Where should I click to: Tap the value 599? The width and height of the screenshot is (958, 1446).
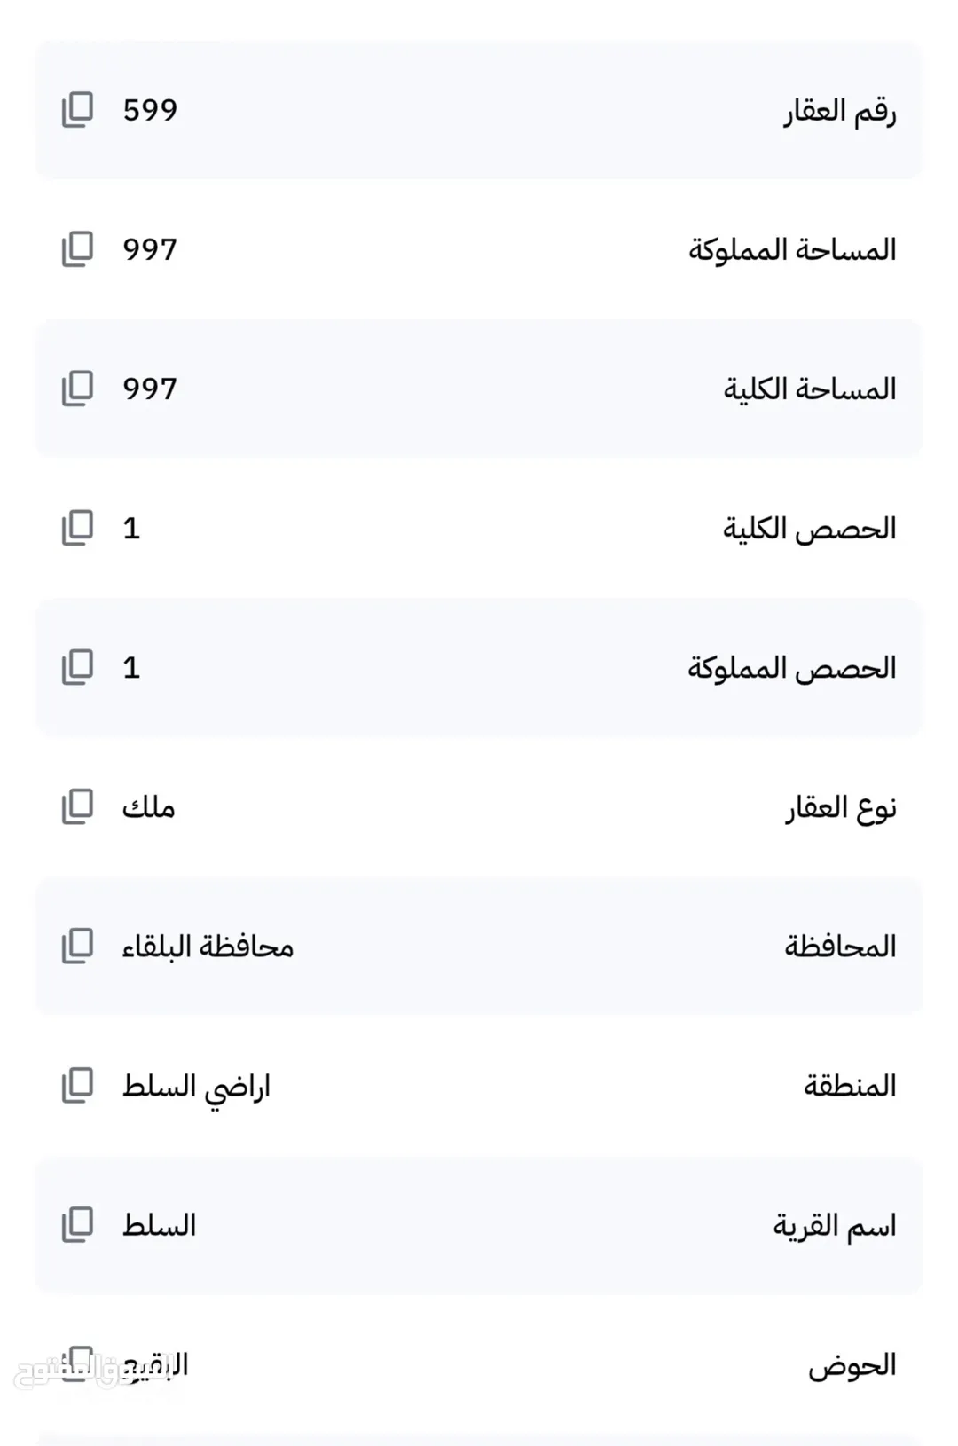(x=150, y=110)
